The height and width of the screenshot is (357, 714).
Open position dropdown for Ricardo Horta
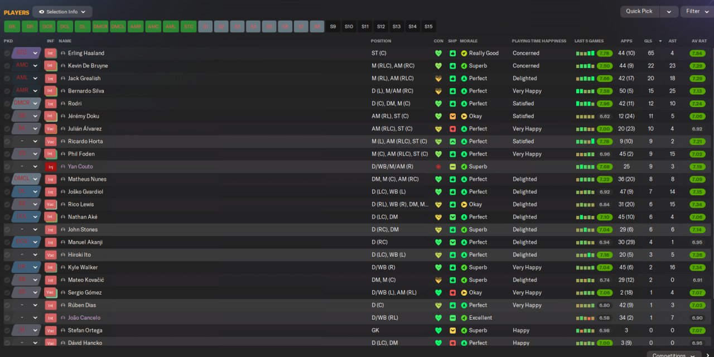point(26,141)
